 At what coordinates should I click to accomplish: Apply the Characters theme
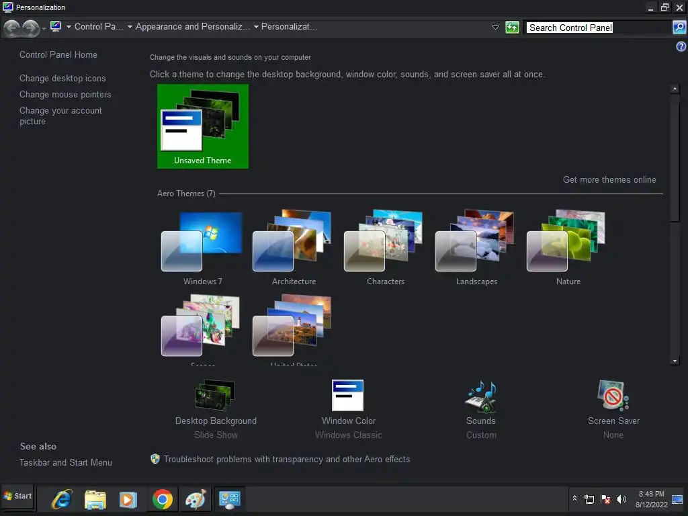(x=385, y=248)
